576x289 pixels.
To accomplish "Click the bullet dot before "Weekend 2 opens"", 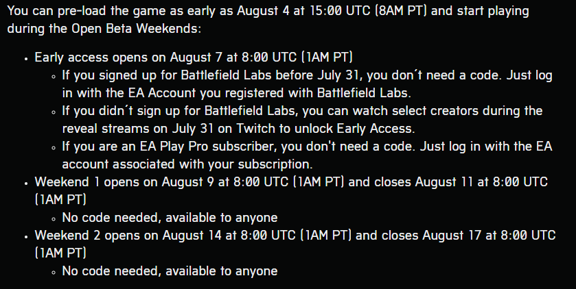I will 26,237.
